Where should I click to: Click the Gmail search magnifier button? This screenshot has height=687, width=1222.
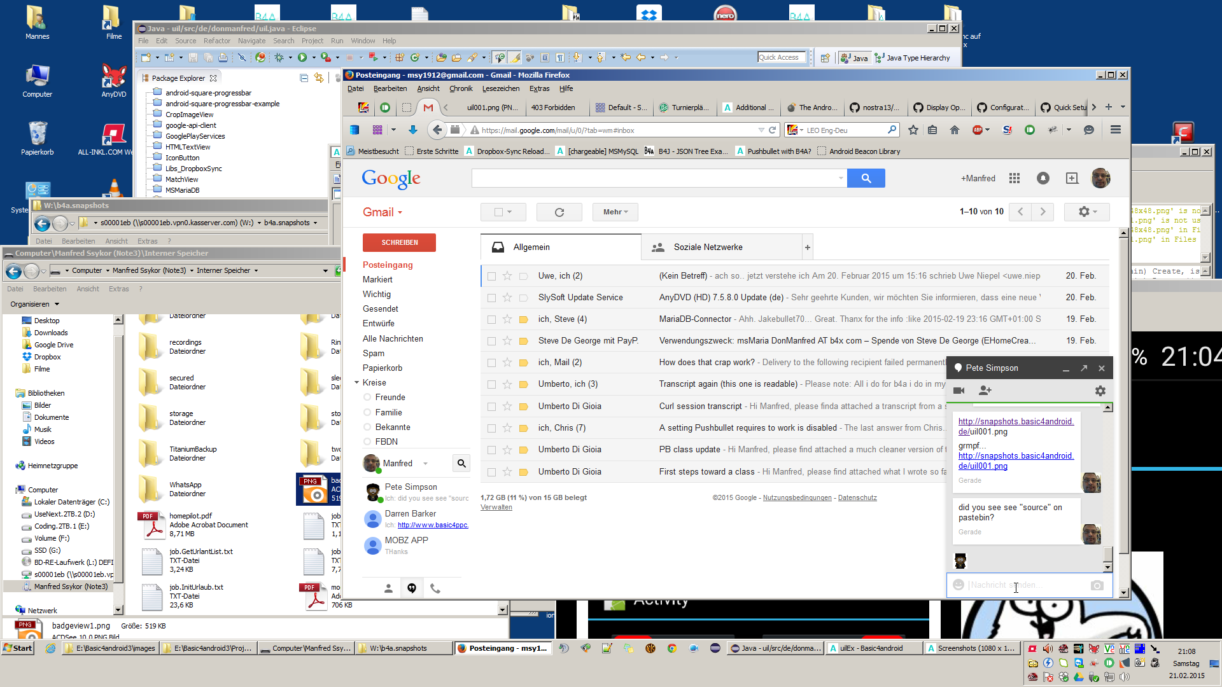pos(866,178)
